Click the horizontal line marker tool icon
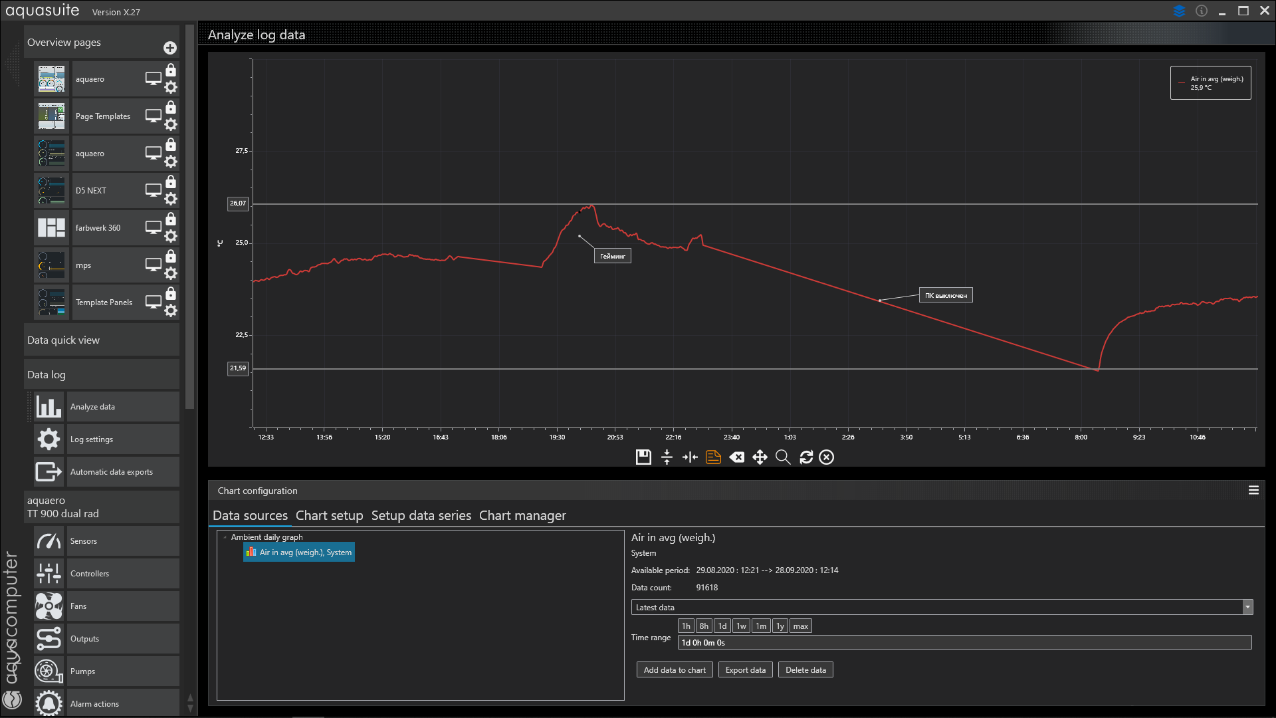 coord(667,457)
